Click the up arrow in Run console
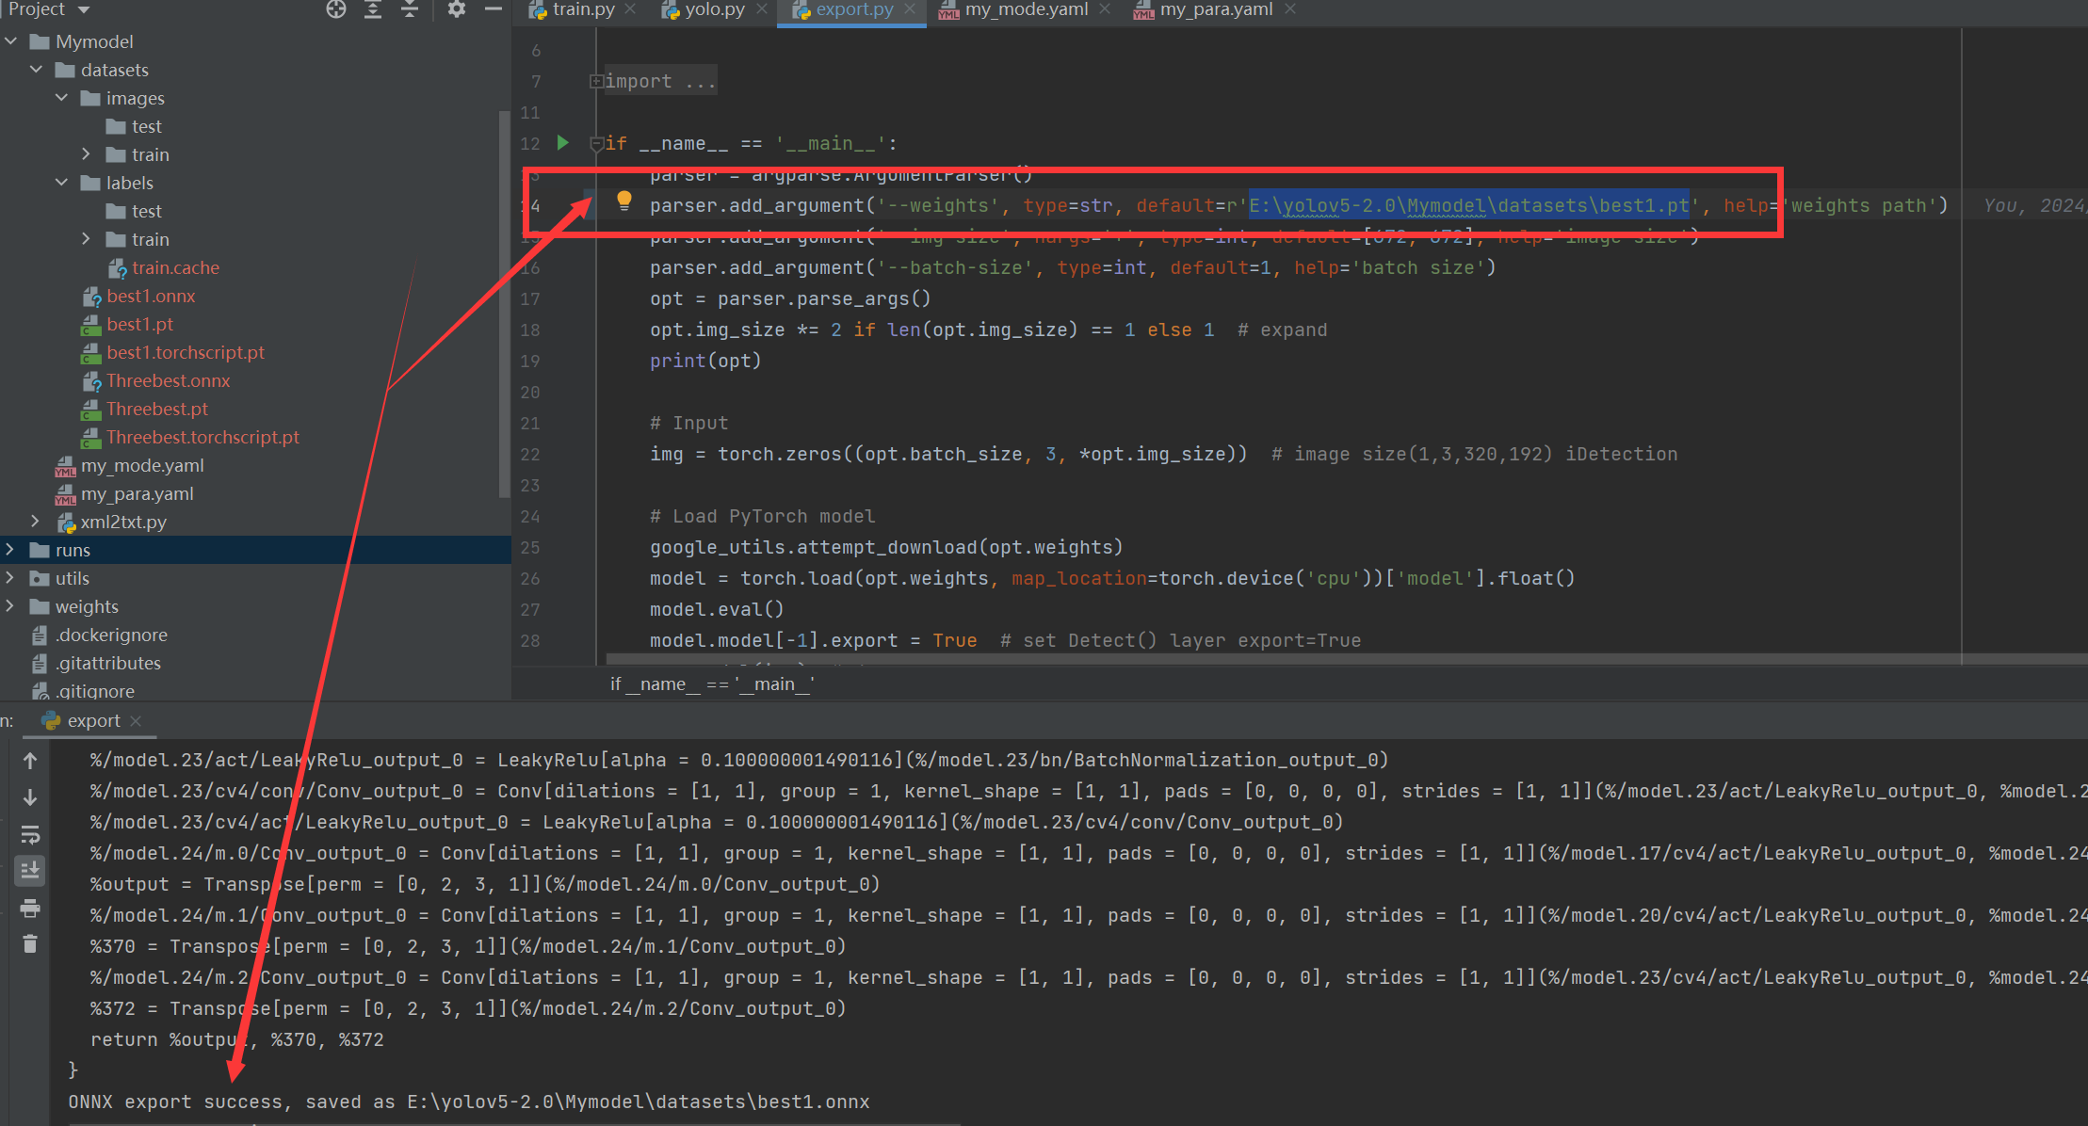Screen dimensions: 2088x1126 pyautogui.click(x=30, y=760)
